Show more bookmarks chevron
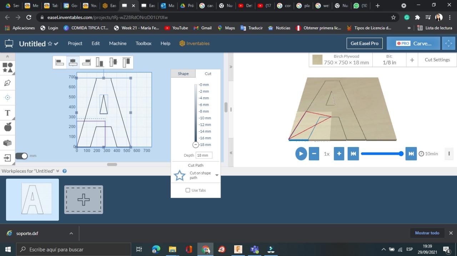The height and width of the screenshot is (256, 457). [x=409, y=28]
